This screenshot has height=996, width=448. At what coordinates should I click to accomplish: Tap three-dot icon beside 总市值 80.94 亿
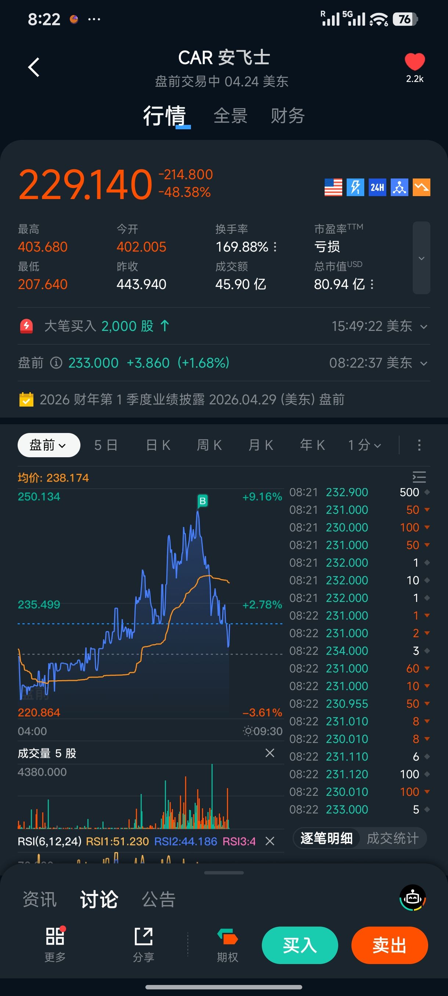(372, 285)
